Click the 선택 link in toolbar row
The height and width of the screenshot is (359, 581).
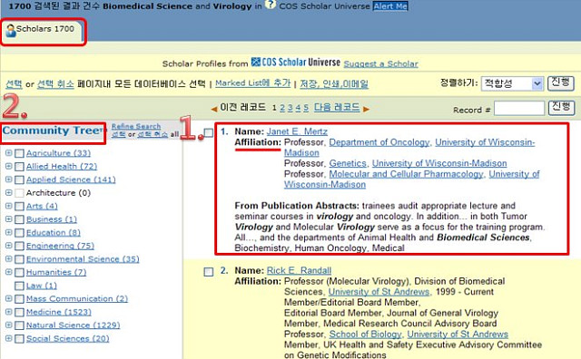click(14, 83)
